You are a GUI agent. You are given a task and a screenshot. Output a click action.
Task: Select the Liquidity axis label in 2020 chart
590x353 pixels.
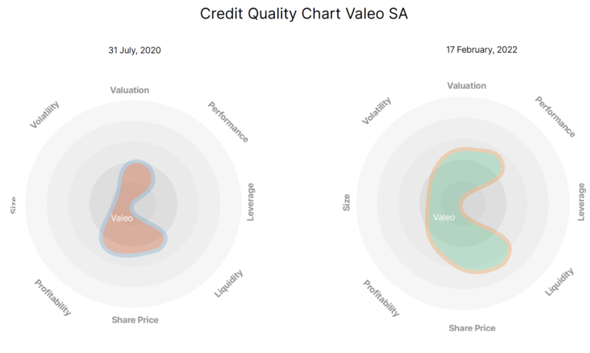click(x=229, y=284)
